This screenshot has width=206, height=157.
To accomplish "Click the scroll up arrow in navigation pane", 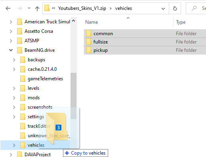I will [74, 21].
